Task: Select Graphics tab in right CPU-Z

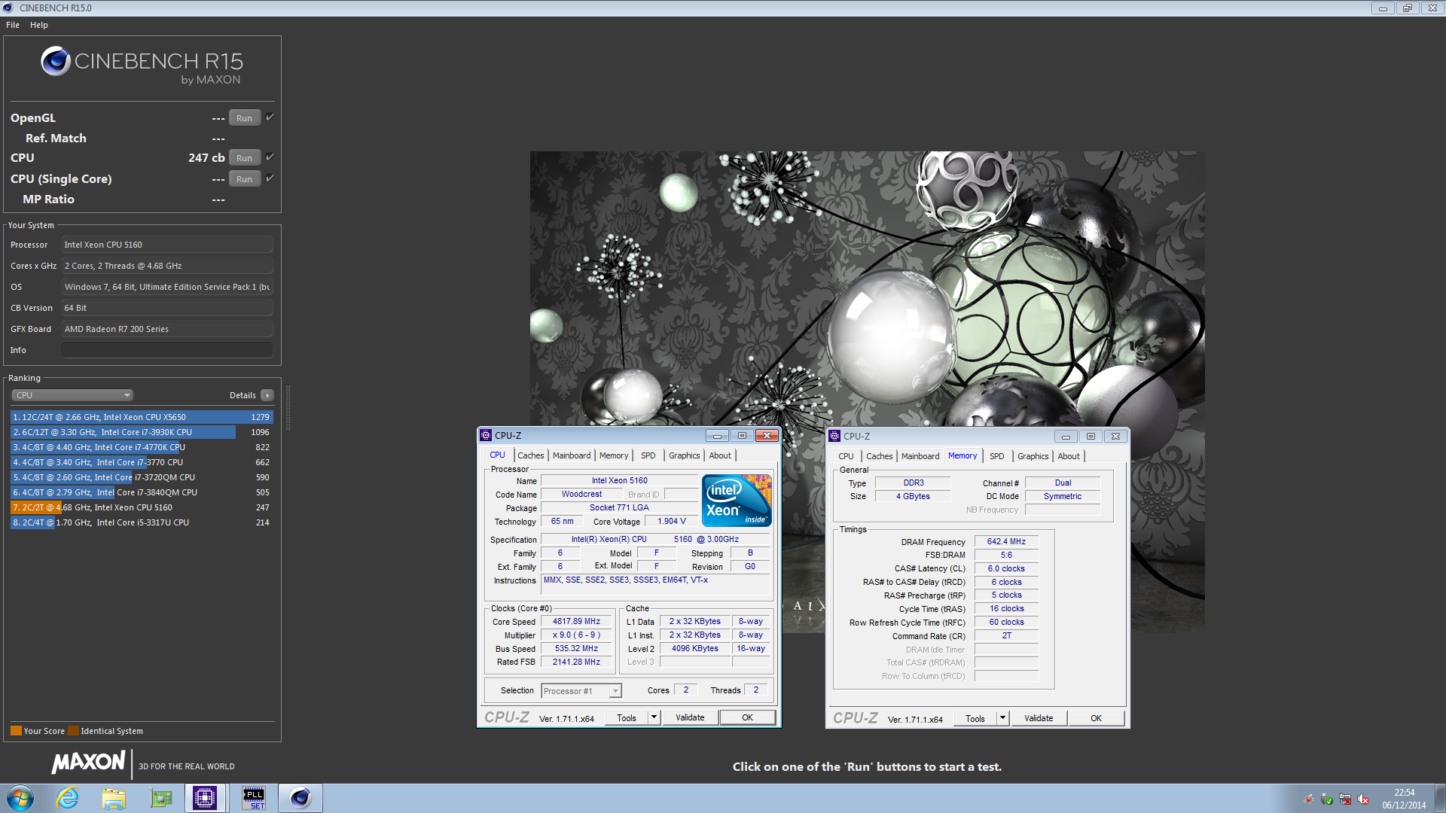Action: pos(1033,456)
